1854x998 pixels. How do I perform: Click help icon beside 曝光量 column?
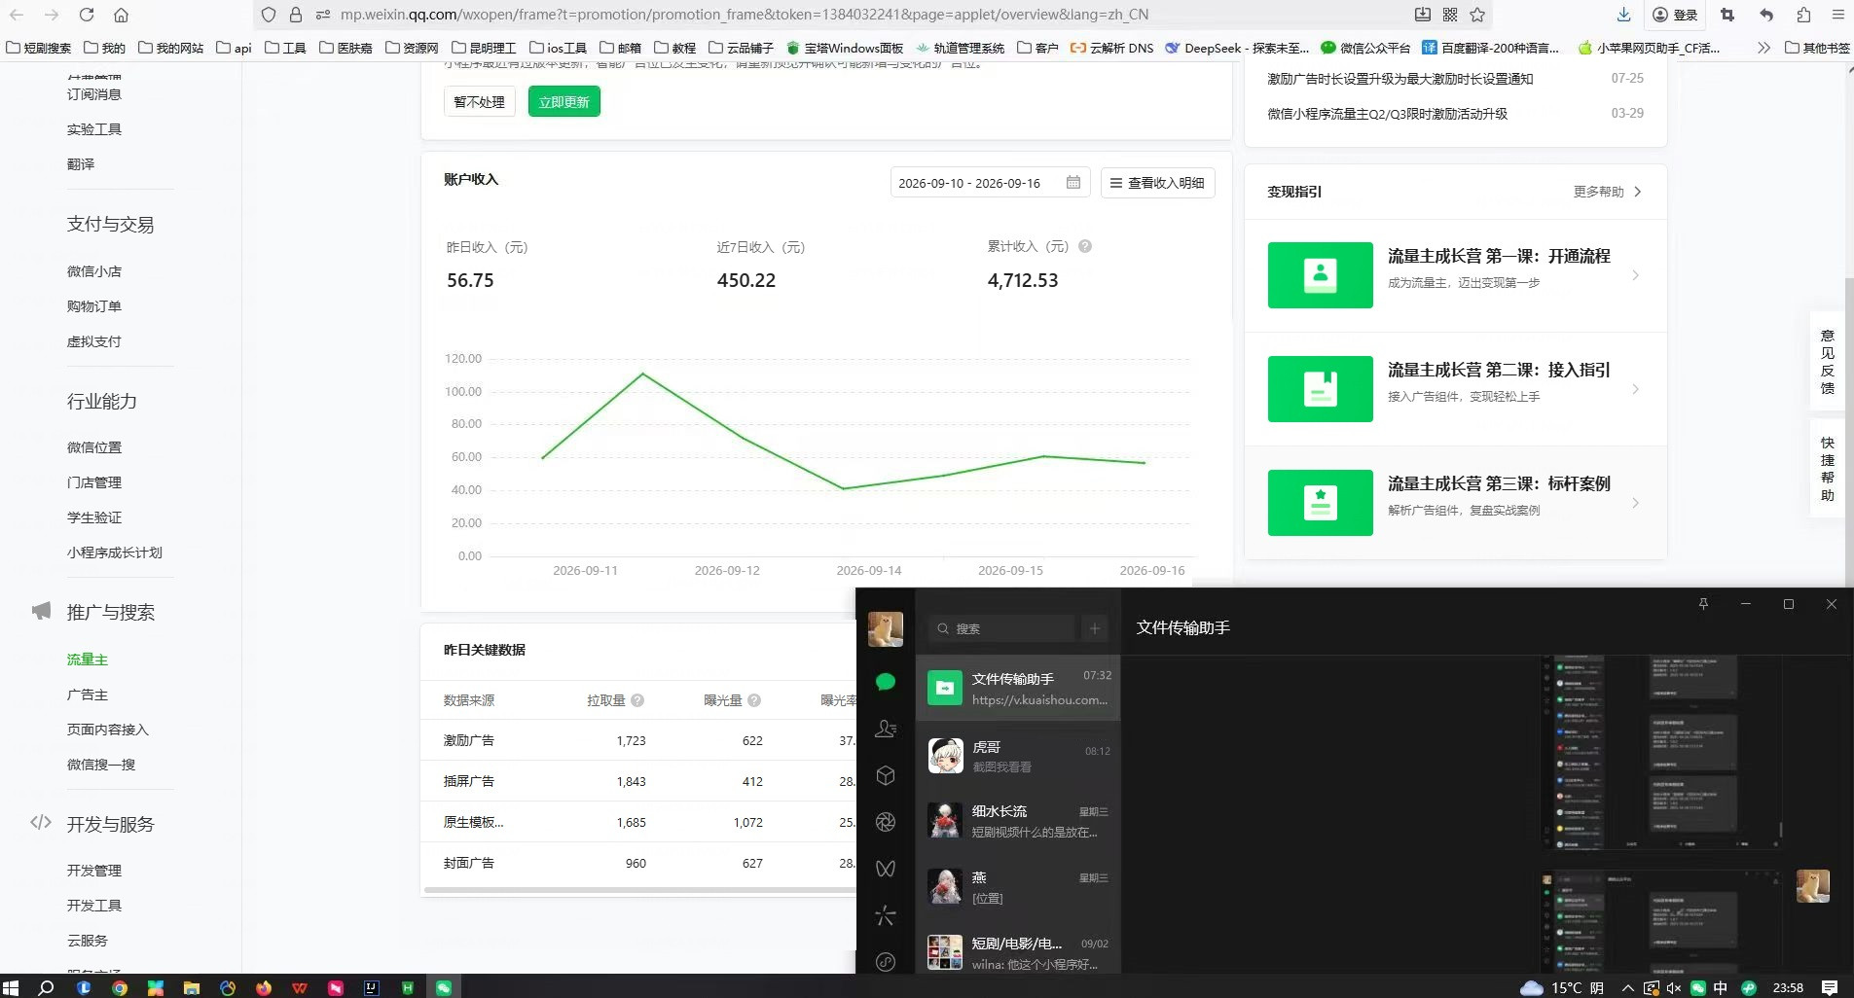754,700
